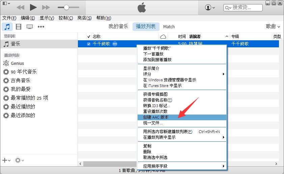Open the account user icon menu
This screenshot has width=284, height=174.
point(210,8)
